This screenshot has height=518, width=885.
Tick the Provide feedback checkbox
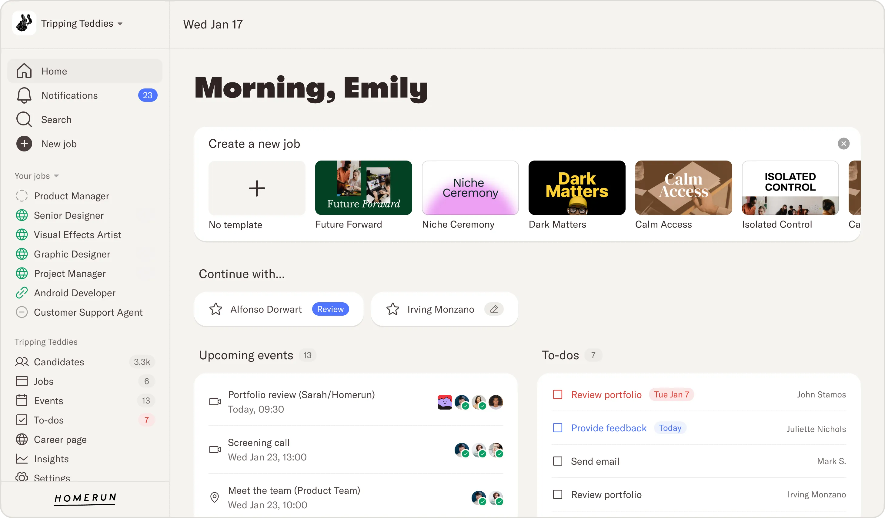pyautogui.click(x=558, y=428)
